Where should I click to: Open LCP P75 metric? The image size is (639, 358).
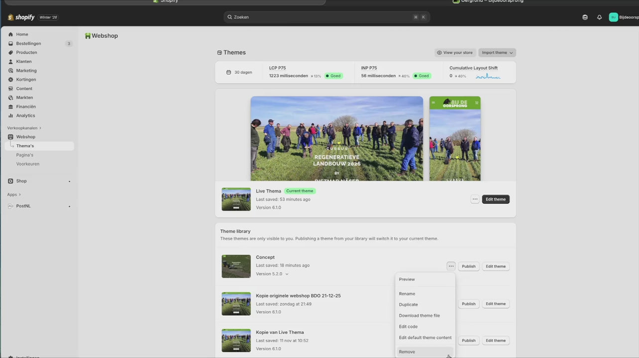tap(306, 72)
